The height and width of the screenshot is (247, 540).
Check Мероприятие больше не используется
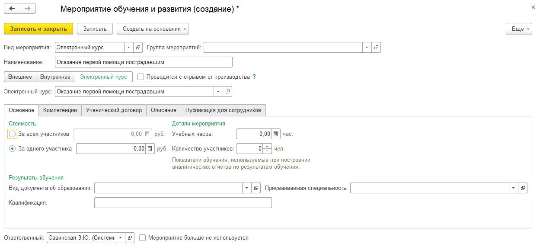coord(143,238)
